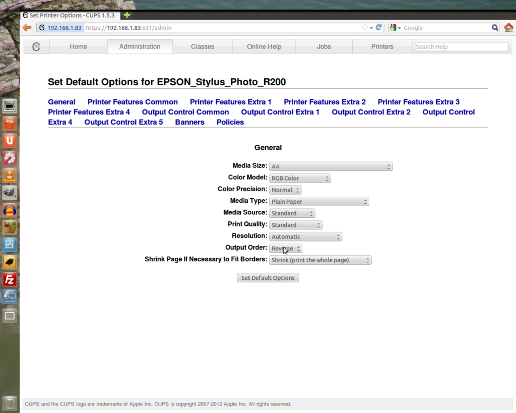This screenshot has width=516, height=413.
Task: Open the Resolution dropdown
Action: coord(305,237)
